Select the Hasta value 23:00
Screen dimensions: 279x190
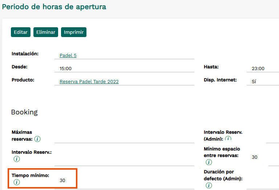258,69
